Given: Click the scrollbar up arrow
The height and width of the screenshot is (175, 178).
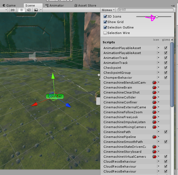Looking at the screenshot, I should coord(172,39).
